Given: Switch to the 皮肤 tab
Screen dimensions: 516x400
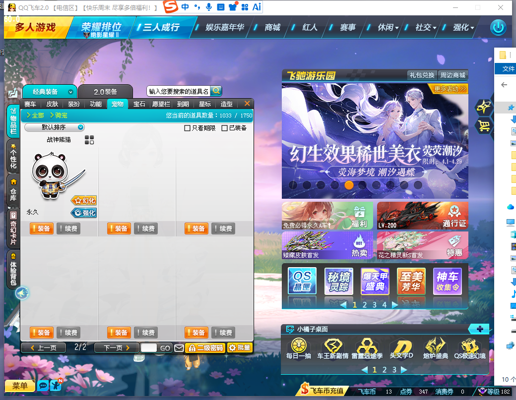Looking at the screenshot, I should [52, 104].
